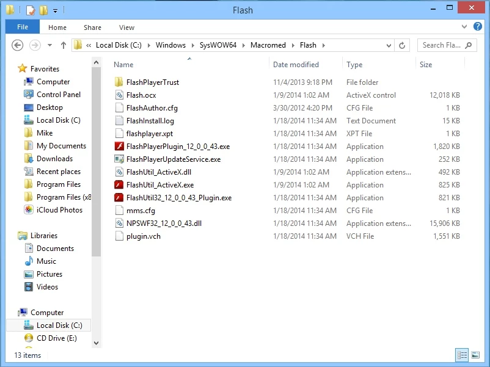
Task: Click the Forward navigation arrow
Action: 35,45
